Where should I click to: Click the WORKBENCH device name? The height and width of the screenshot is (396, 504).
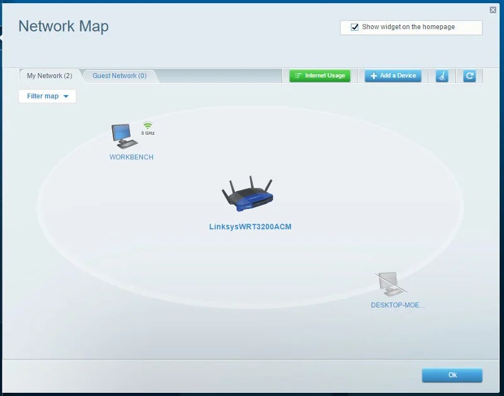[132, 157]
